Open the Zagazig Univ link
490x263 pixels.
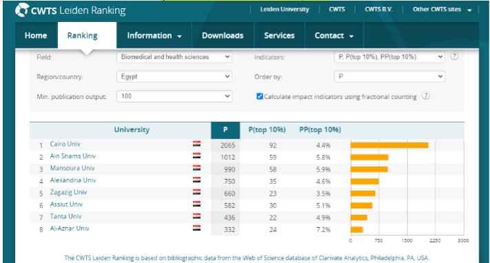[x=68, y=192]
